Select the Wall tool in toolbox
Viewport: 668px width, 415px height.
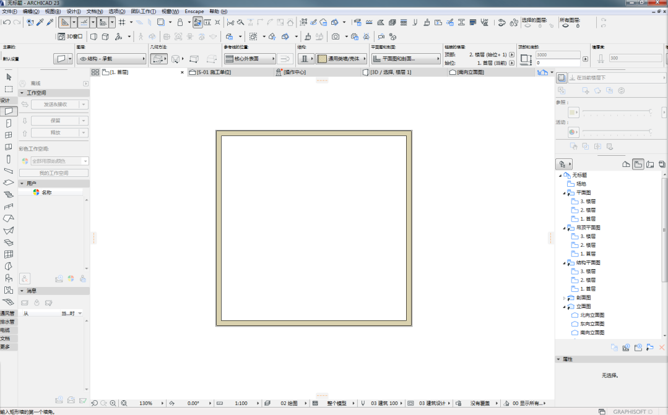coord(9,111)
